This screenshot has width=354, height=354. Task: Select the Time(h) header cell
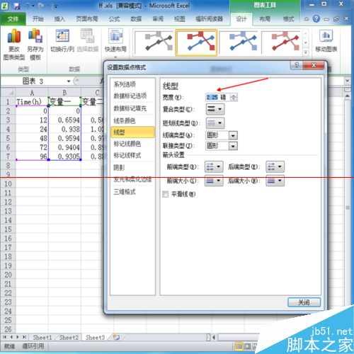coord(32,102)
